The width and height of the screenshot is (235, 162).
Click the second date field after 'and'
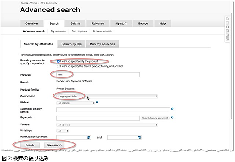pos(124,137)
